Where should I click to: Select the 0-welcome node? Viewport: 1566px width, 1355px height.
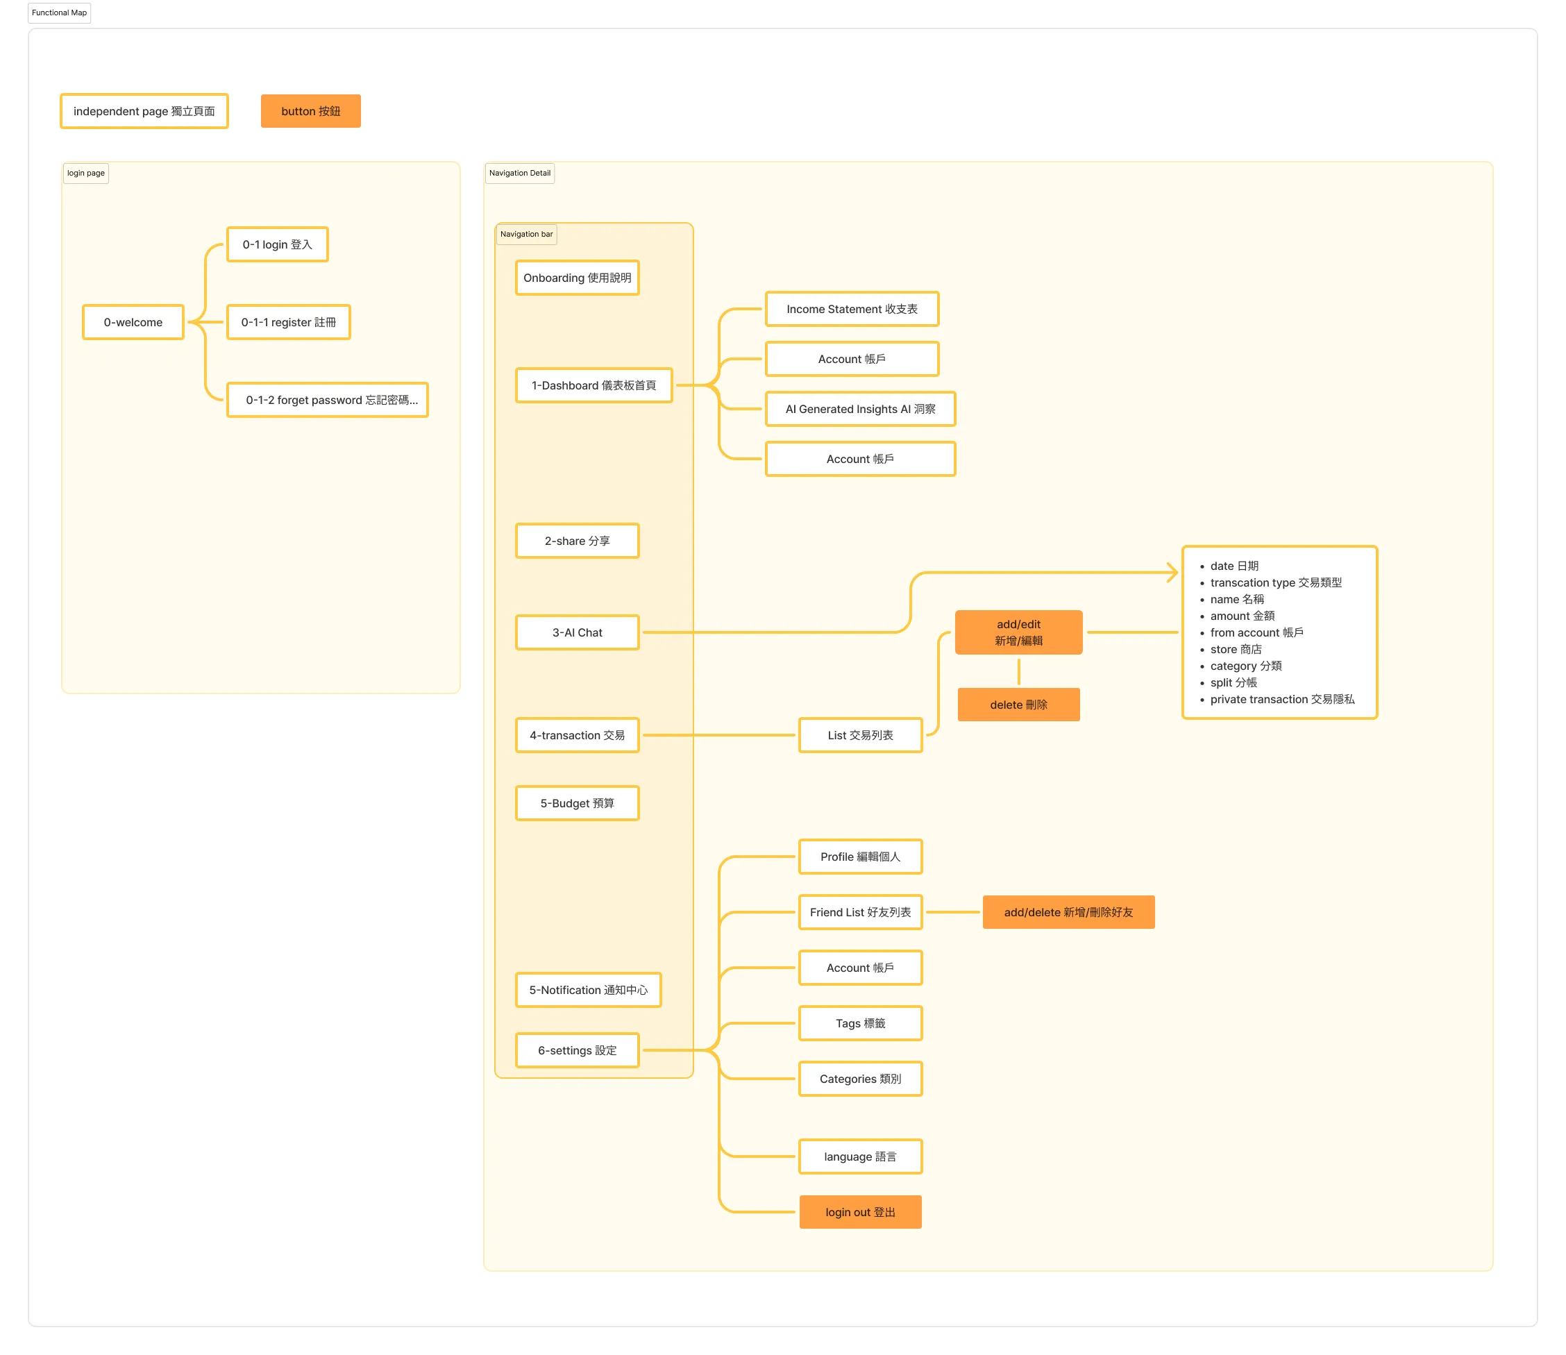click(133, 322)
